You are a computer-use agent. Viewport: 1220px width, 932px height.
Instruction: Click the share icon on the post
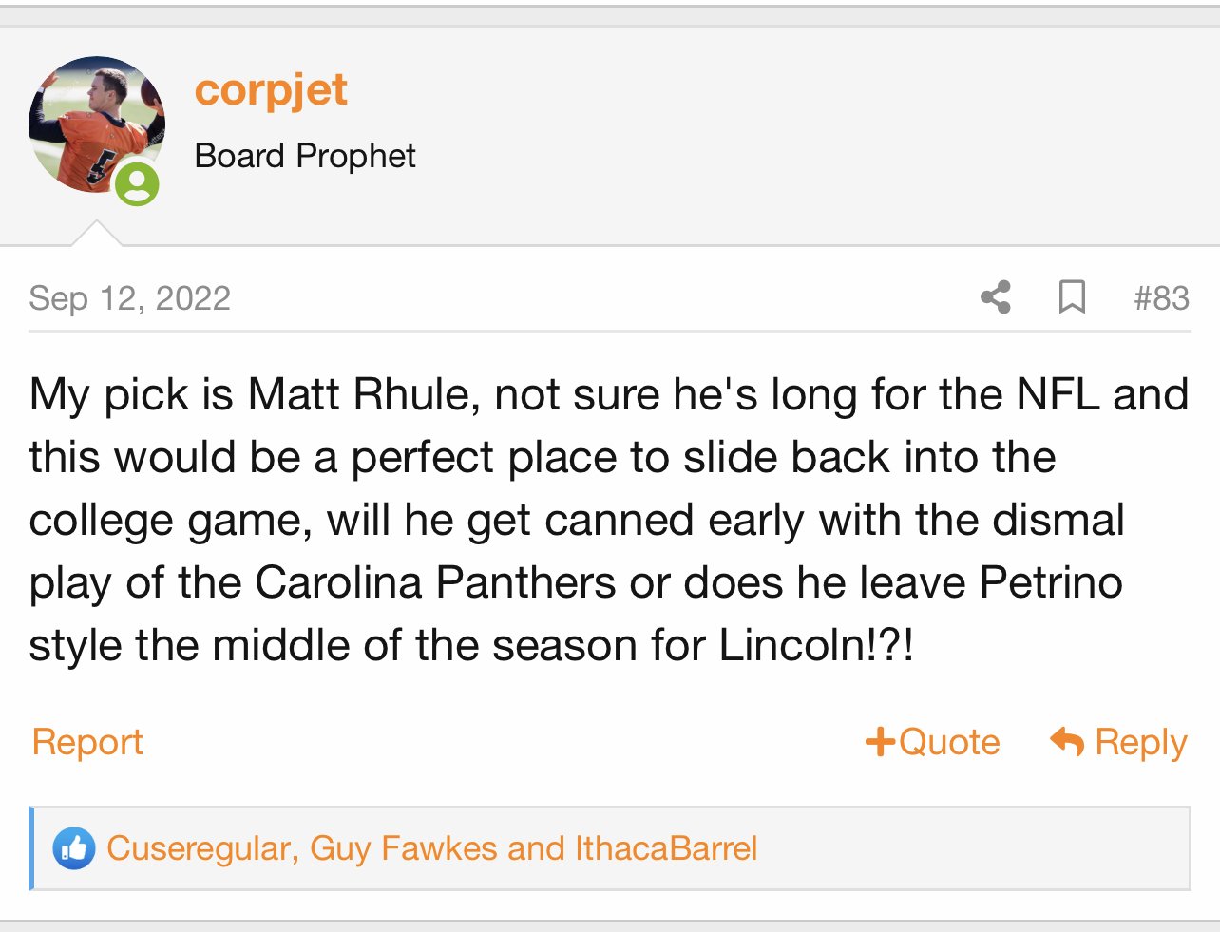click(995, 297)
